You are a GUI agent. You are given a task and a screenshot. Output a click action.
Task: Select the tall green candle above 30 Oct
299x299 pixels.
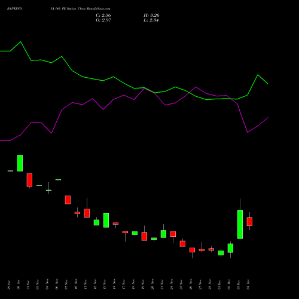coord(20,163)
